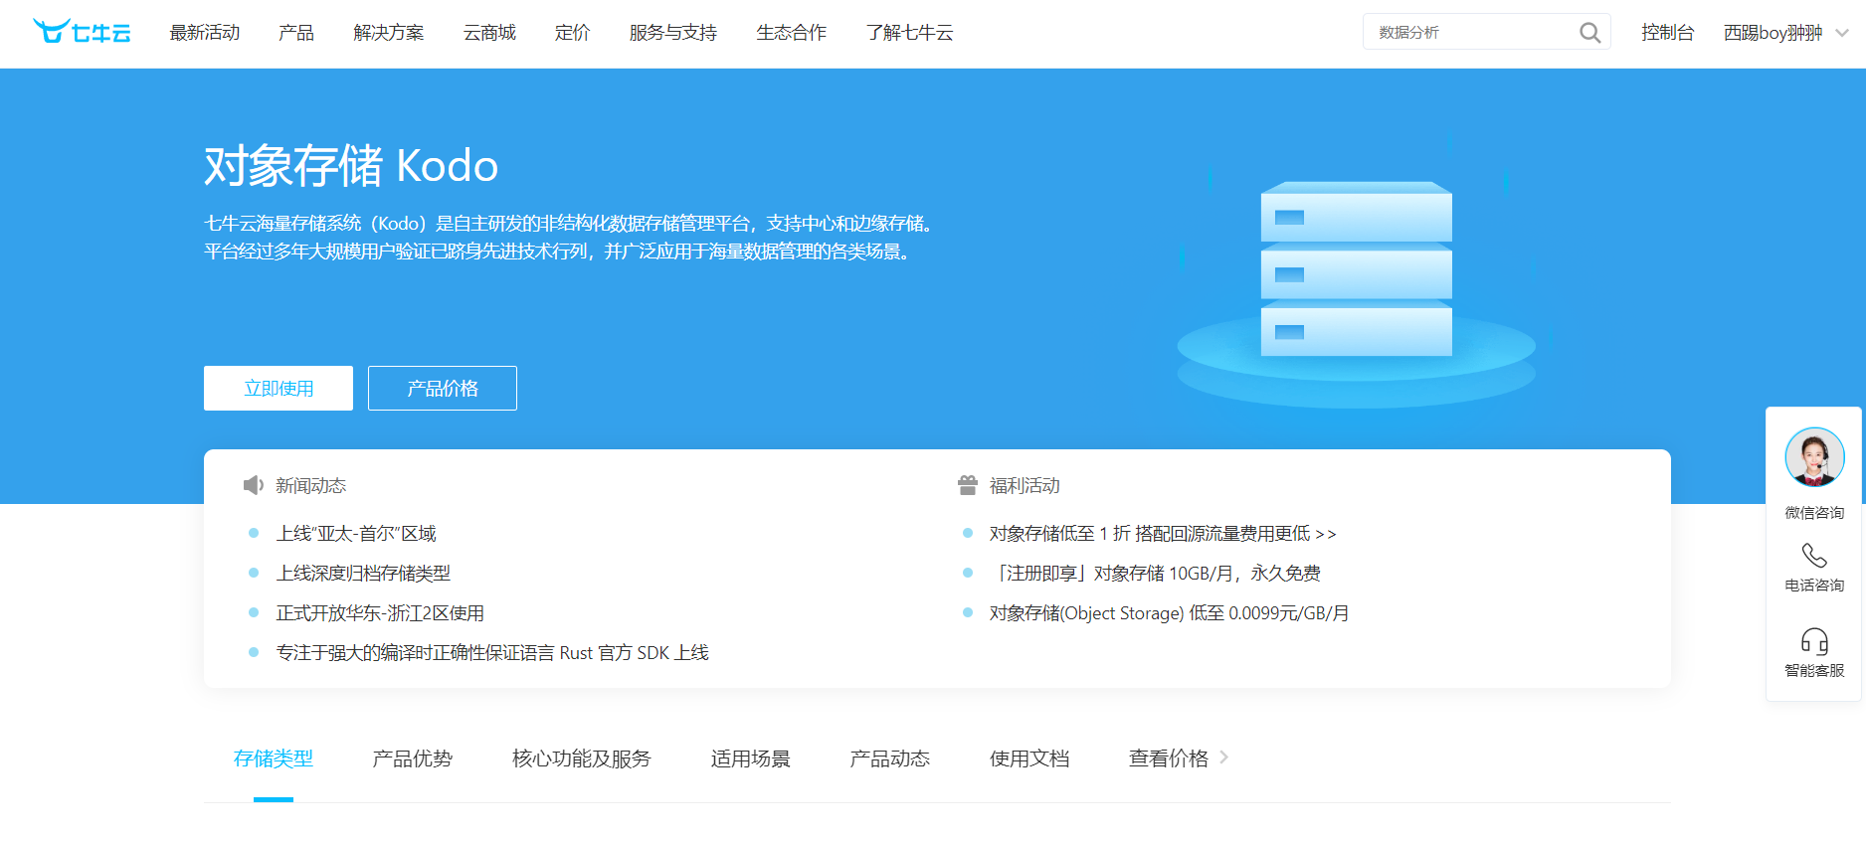Select the 核心功能及服务 tab
1866x841 pixels.
(x=581, y=758)
